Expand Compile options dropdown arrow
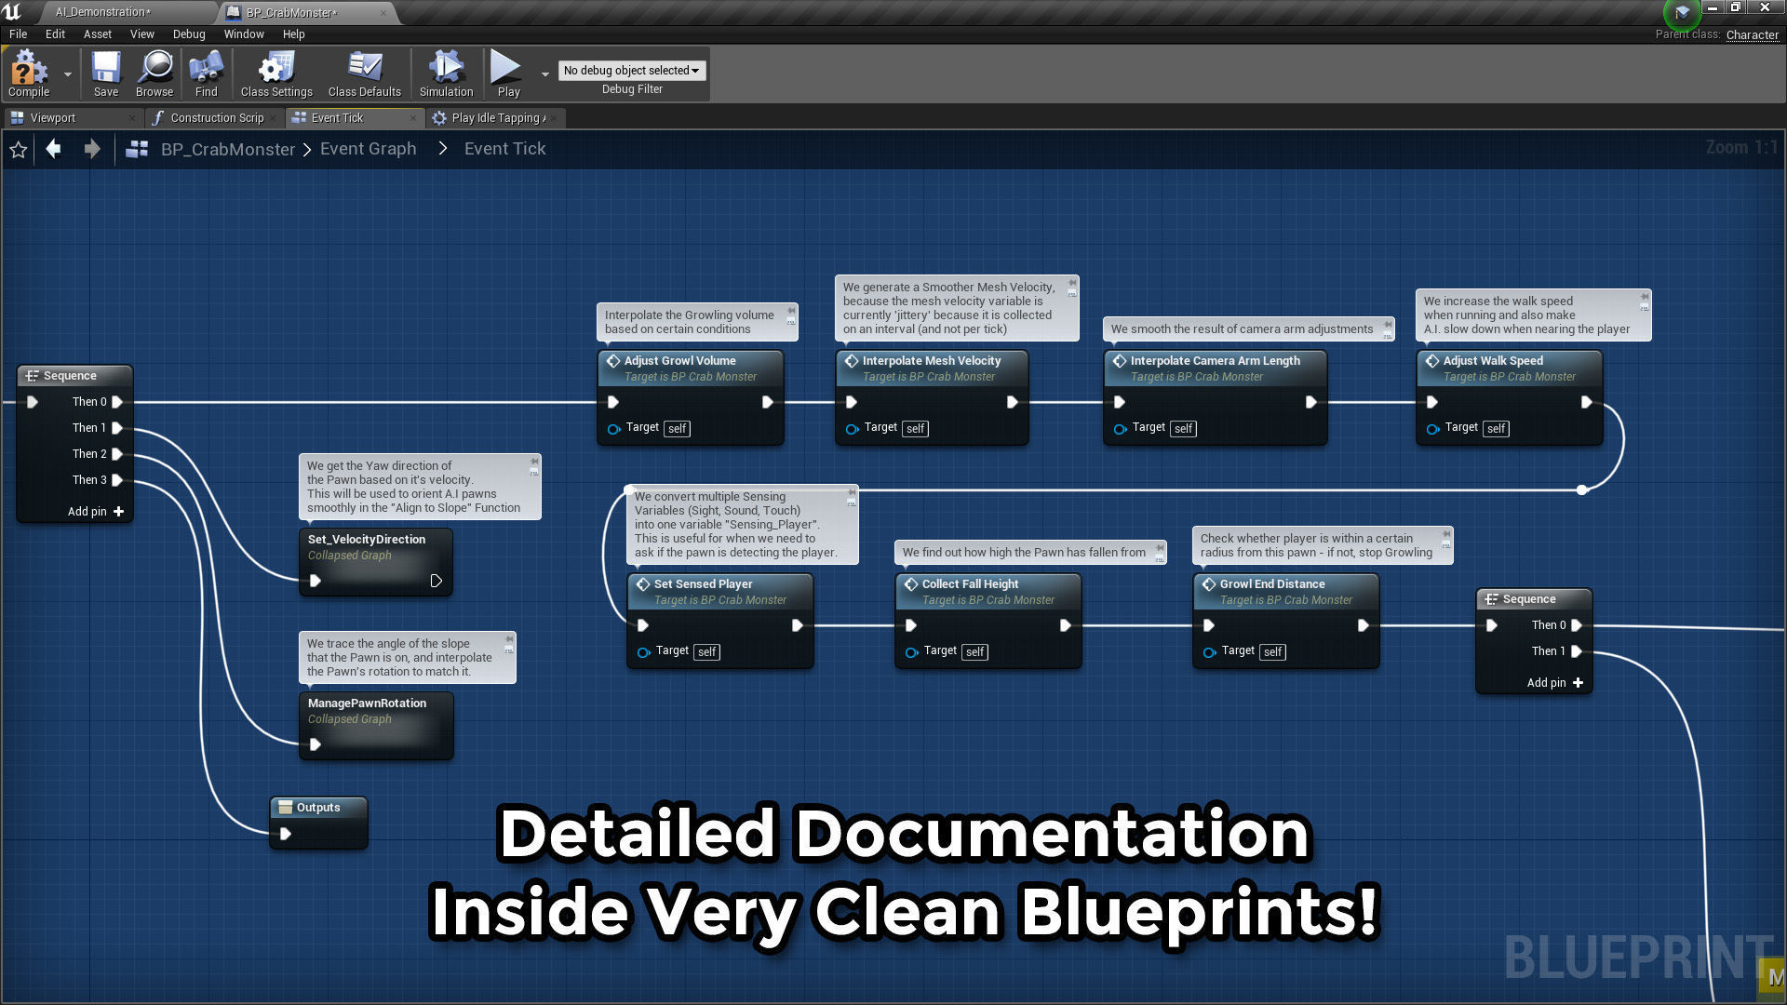 [67, 74]
